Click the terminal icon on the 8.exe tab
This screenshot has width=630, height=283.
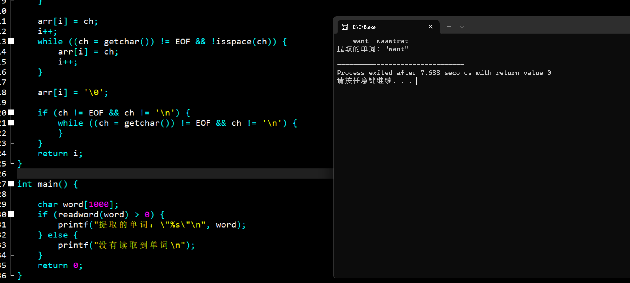[x=345, y=27]
